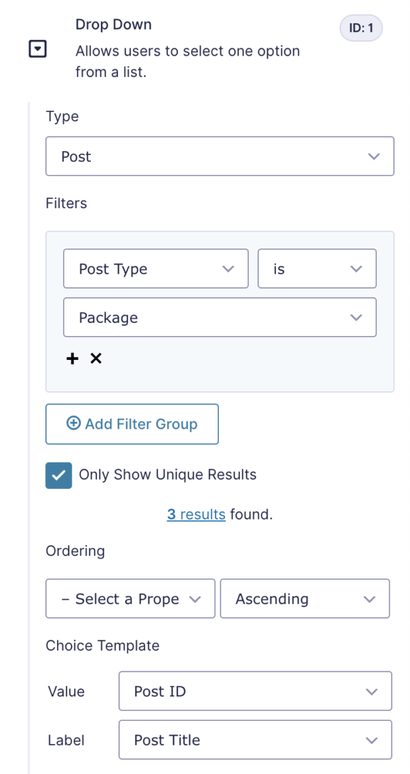Open the Value dropdown set to Post ID
Screen dimensions: 410x774
coord(255,691)
